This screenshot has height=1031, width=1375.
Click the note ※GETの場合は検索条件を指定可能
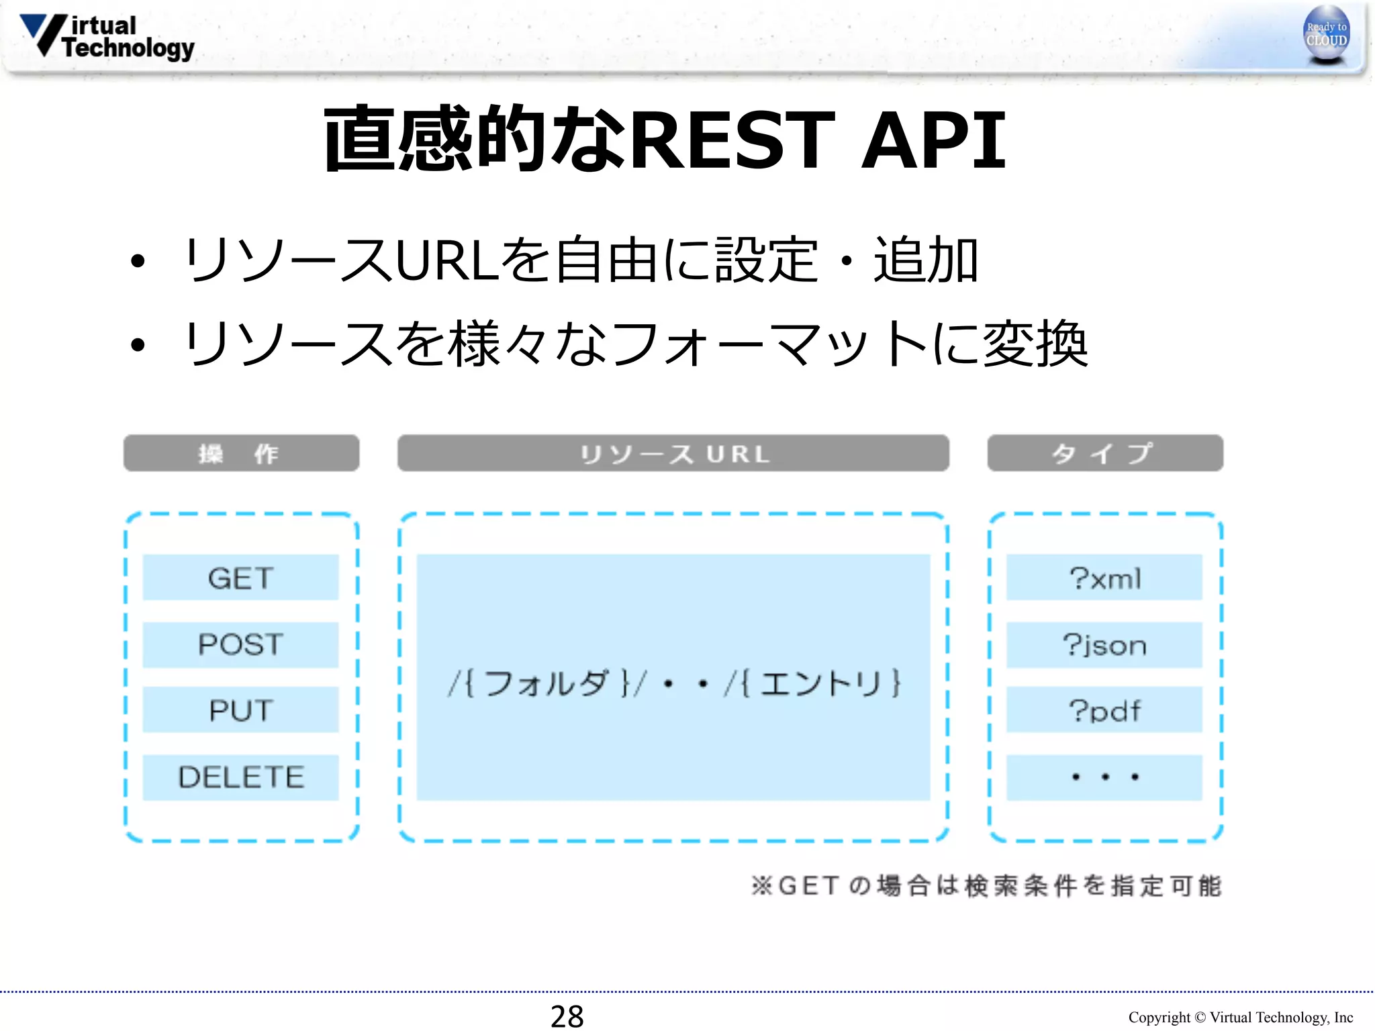pyautogui.click(x=986, y=885)
